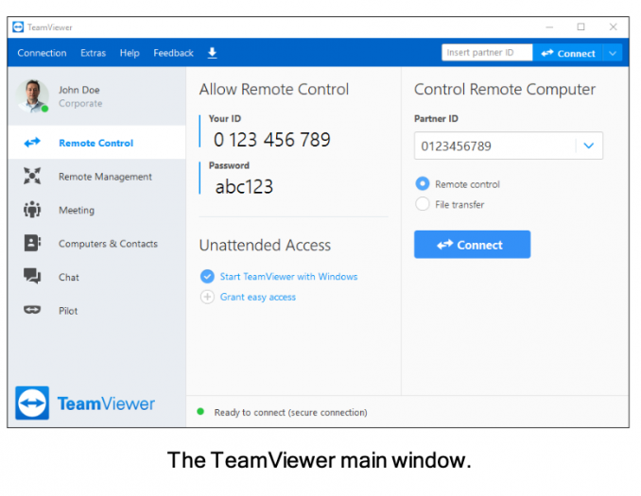Click the Pilot headset icon in sidebar
Image resolution: width=641 pixels, height=496 pixels.
pos(32,310)
